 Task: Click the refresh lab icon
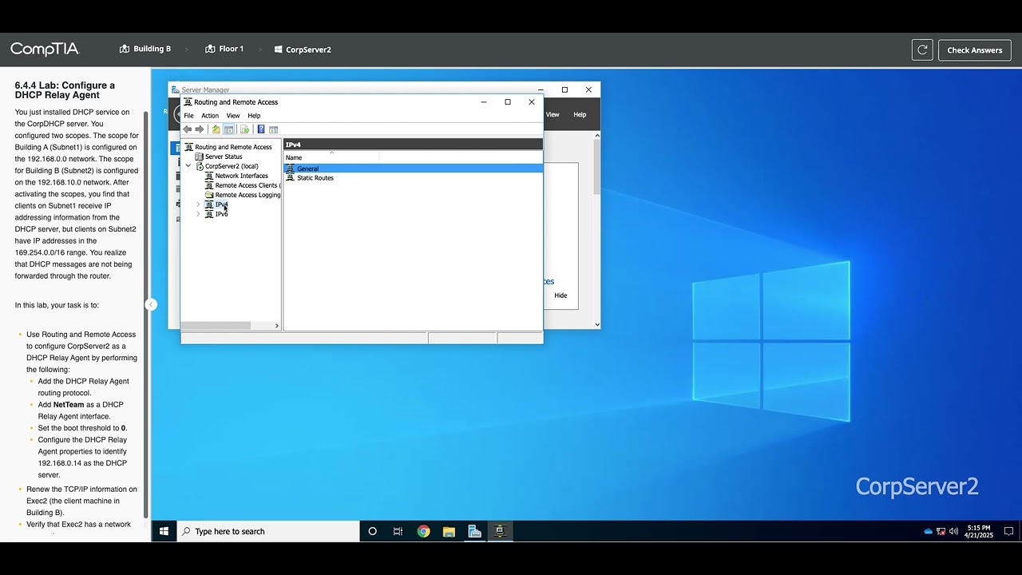(x=922, y=50)
